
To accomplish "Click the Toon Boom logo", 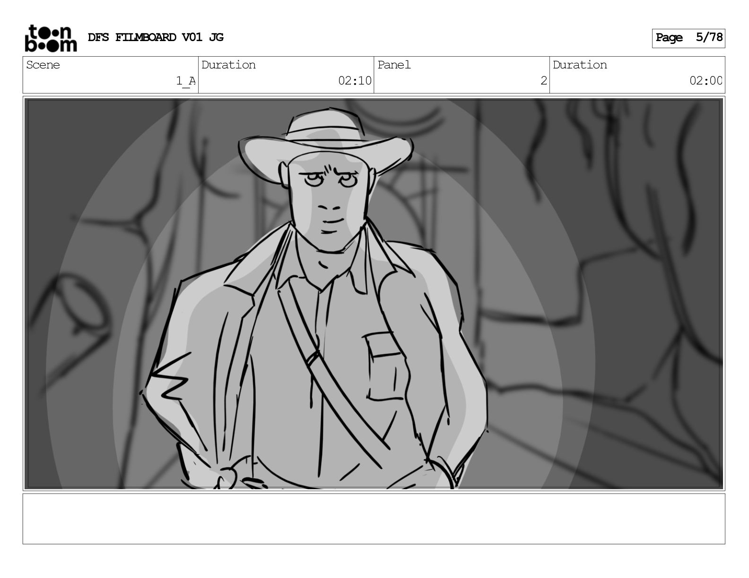I will [x=51, y=38].
